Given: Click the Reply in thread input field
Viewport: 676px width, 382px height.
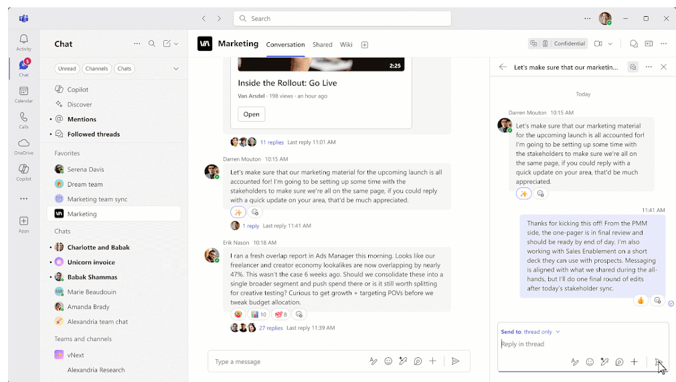Looking at the screenshot, I should coord(576,344).
